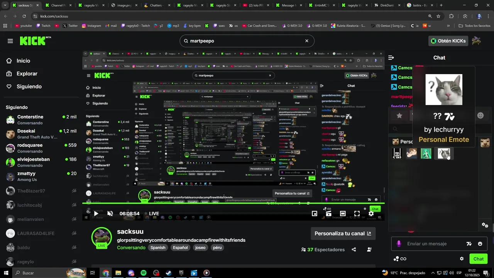
Task: Open favorites star emote tab
Action: tap(399, 115)
